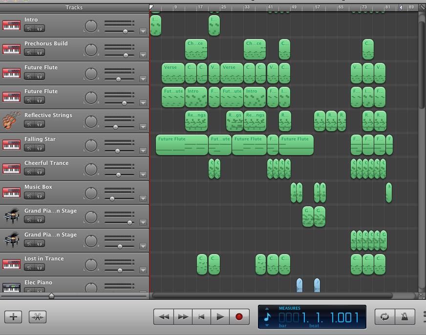Fast forward the playhead
The width and height of the screenshot is (426, 335).
pos(183,316)
